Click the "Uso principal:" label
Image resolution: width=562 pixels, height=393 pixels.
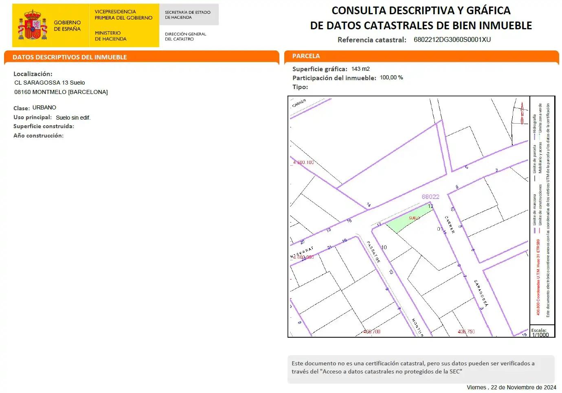coord(33,117)
